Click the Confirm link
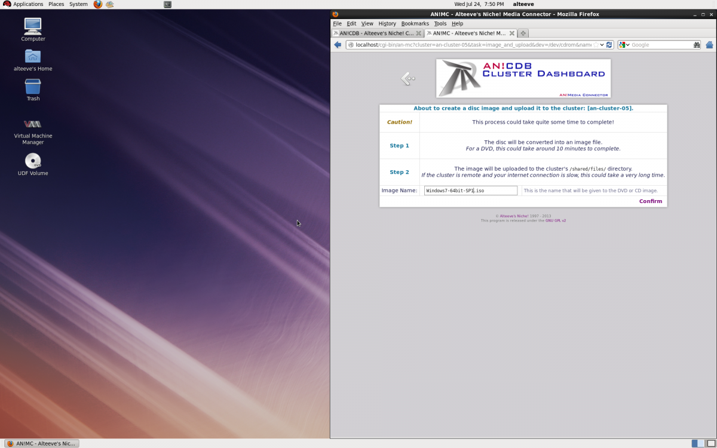 coord(650,201)
